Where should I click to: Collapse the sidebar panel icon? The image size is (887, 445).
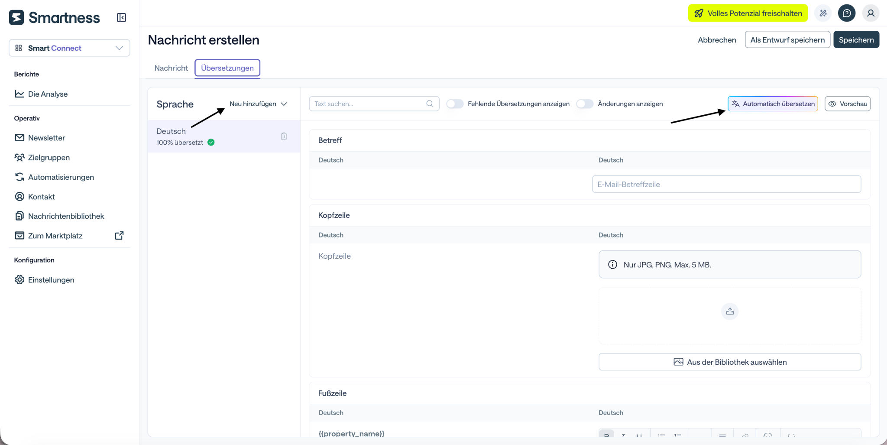(121, 18)
